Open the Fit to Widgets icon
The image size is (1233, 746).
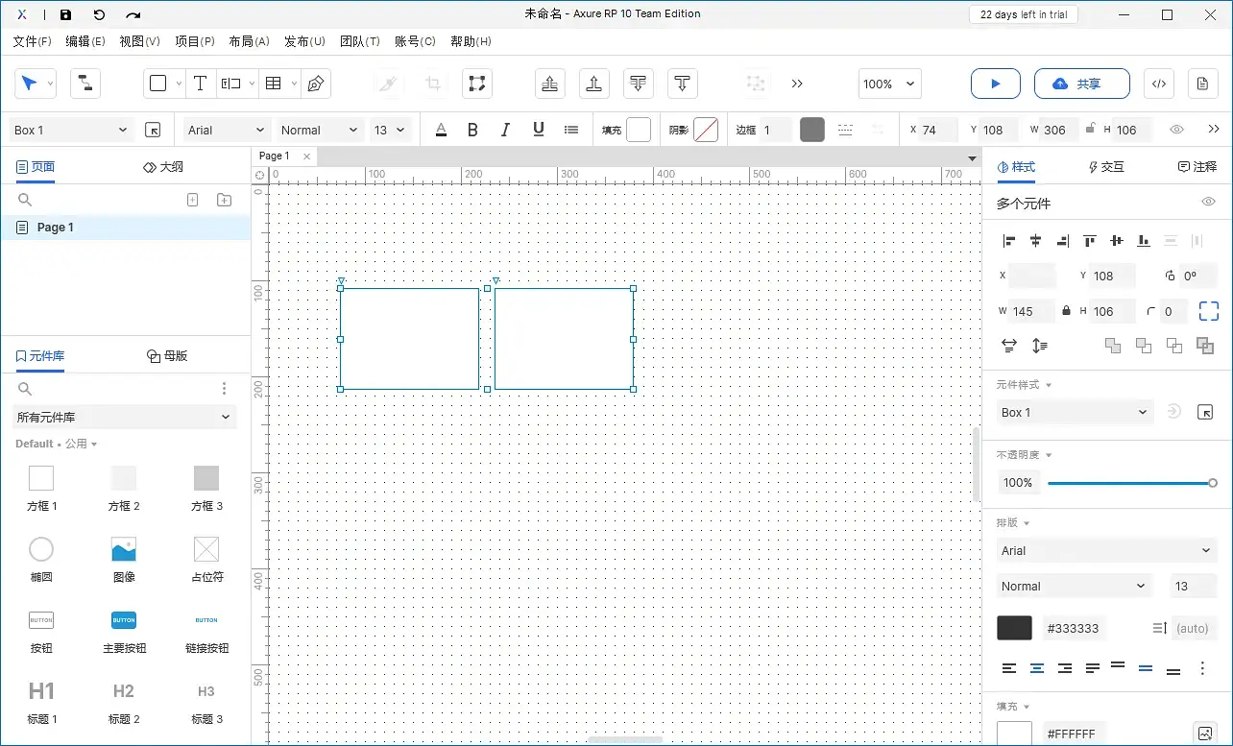tap(1208, 311)
